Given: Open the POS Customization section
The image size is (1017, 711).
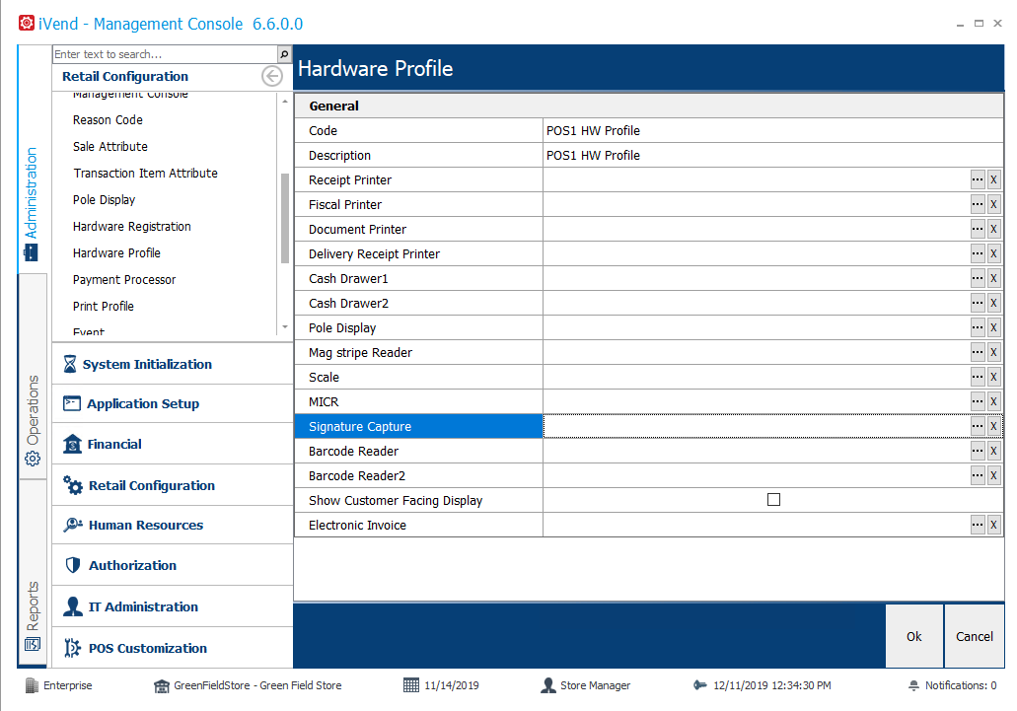Looking at the screenshot, I should tap(172, 648).
